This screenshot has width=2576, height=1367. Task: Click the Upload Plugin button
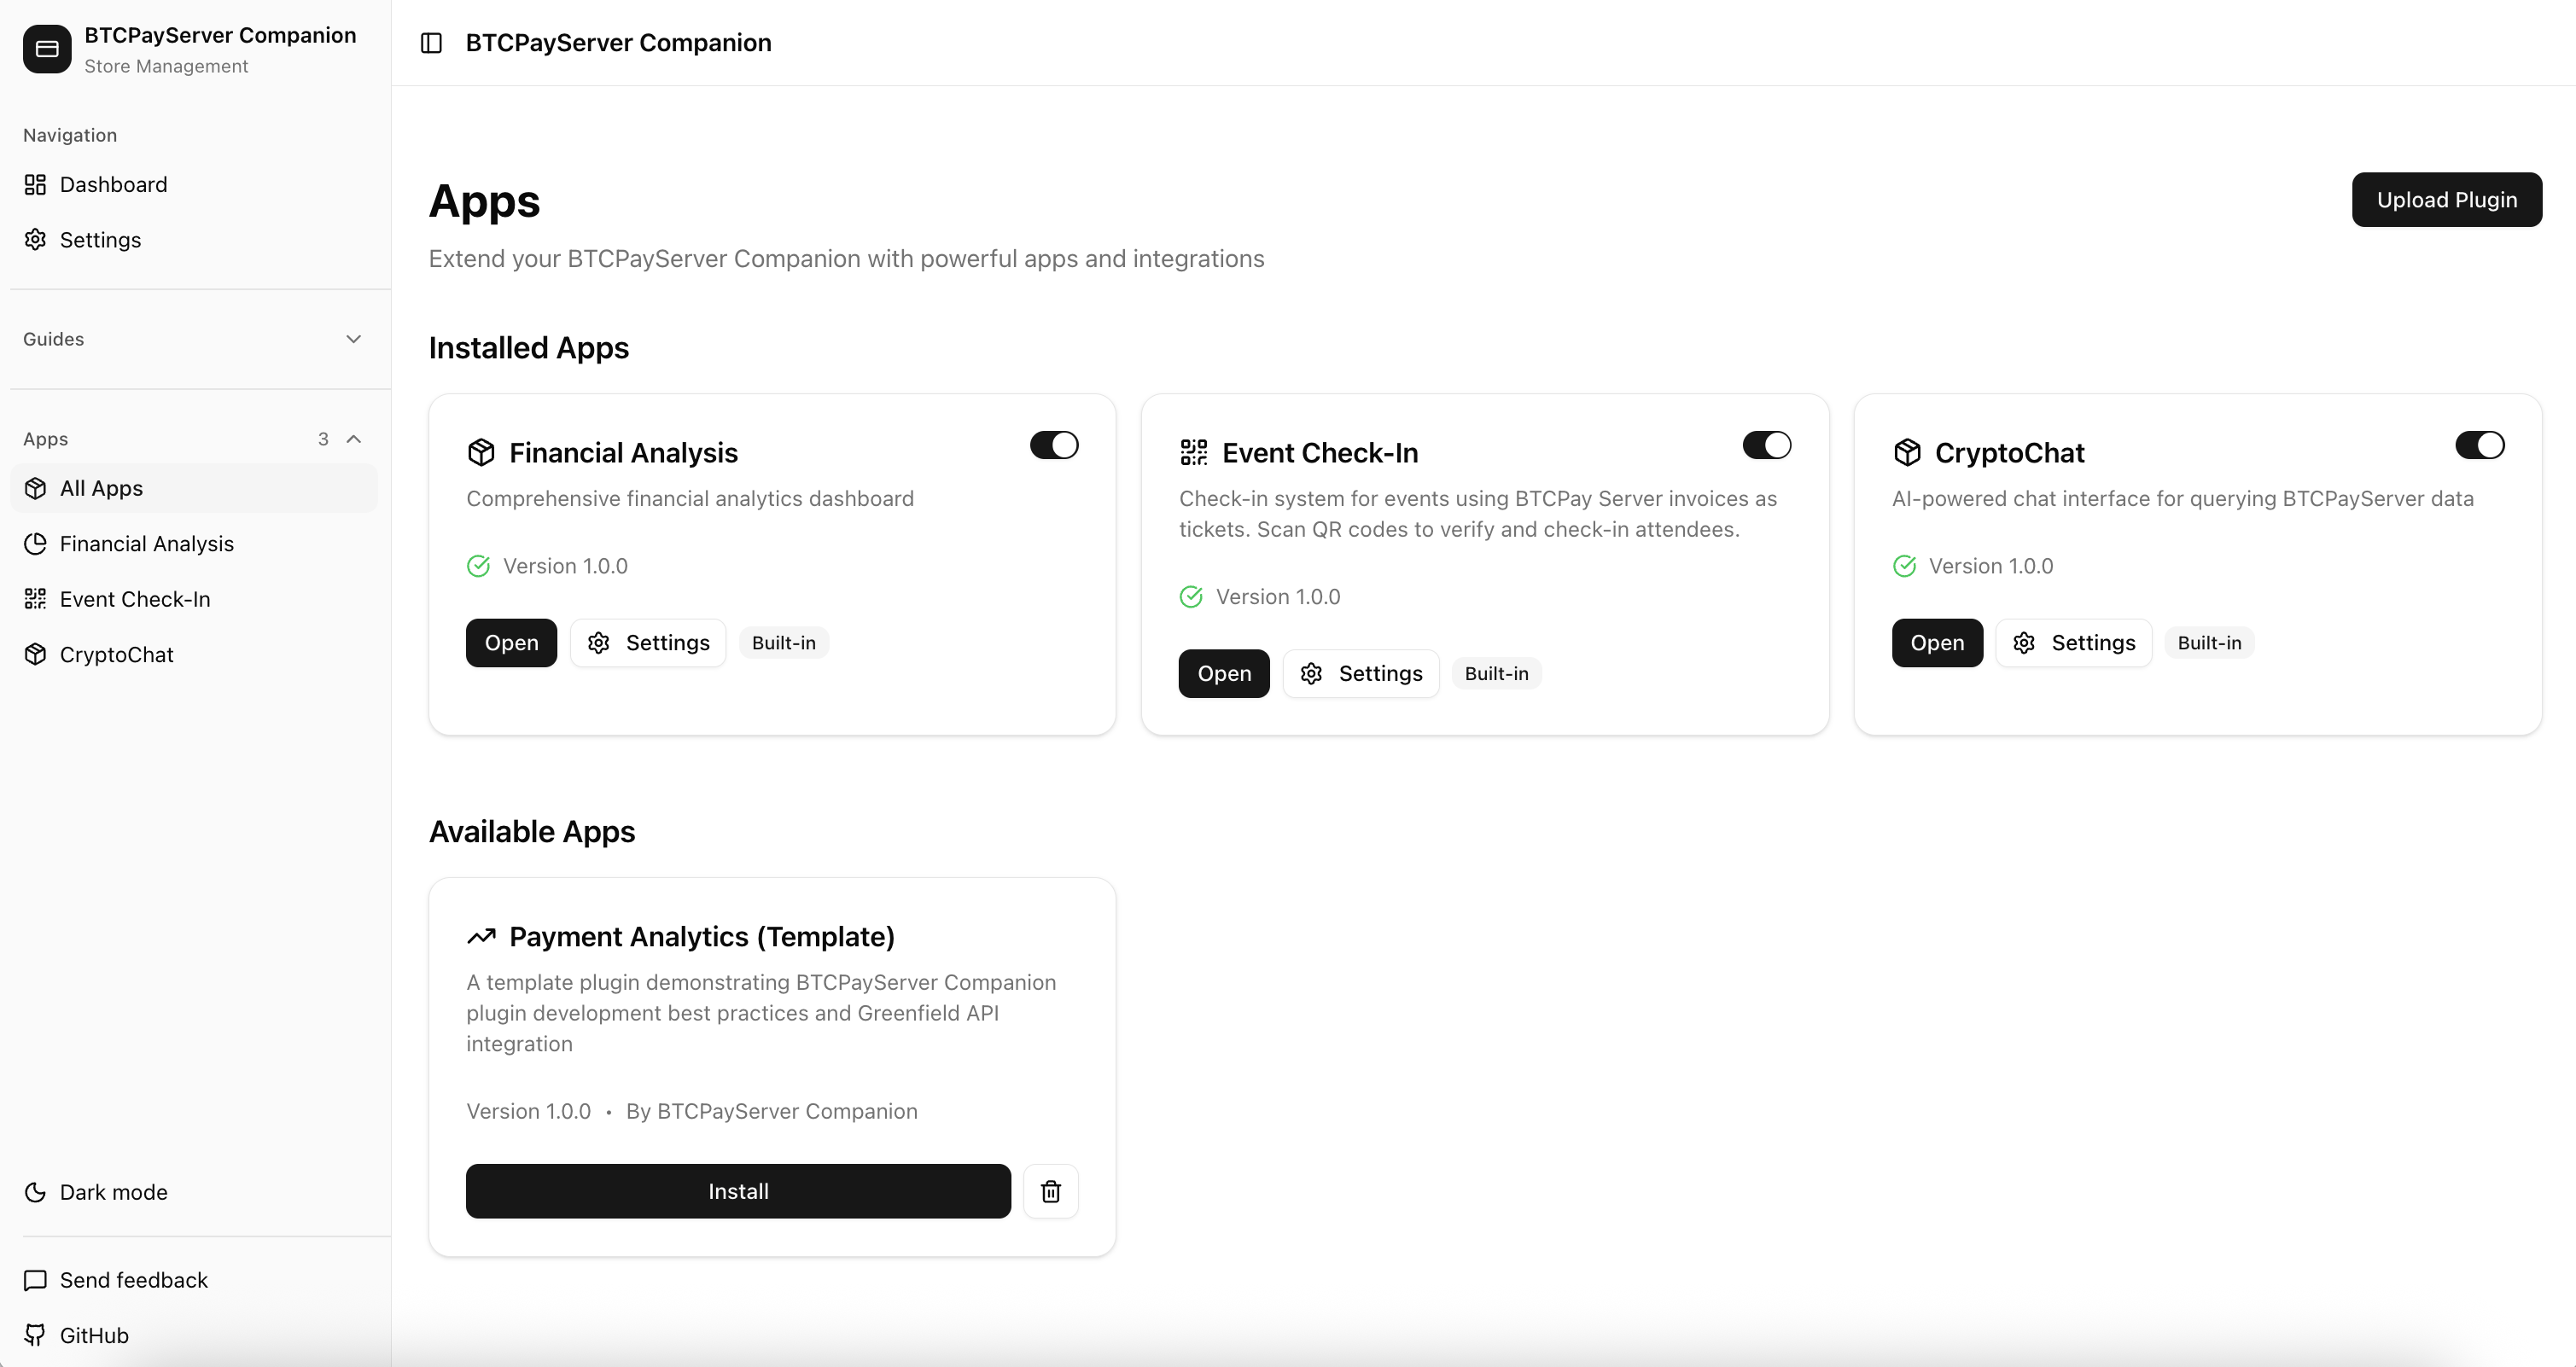point(2446,200)
